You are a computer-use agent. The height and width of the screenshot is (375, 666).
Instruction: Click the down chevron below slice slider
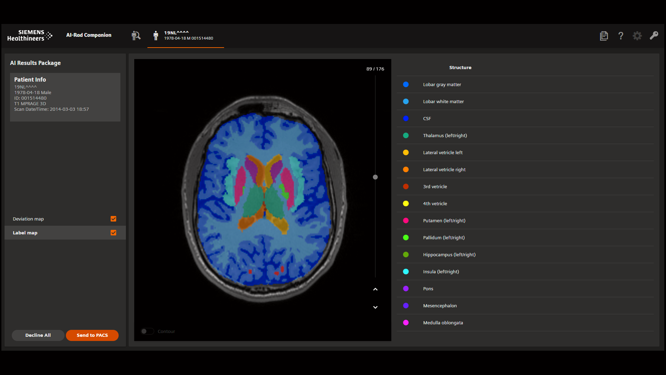pos(375,307)
